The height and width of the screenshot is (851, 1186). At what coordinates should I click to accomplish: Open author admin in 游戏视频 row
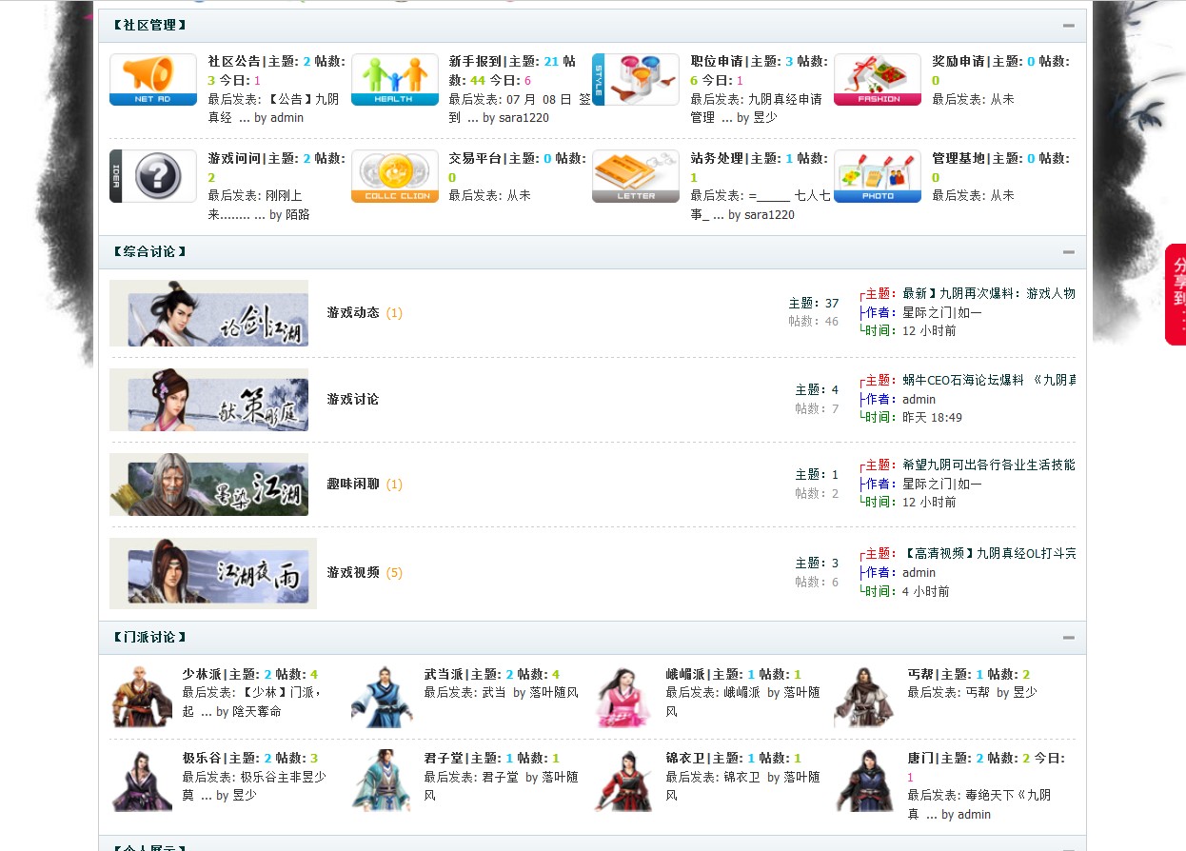(919, 572)
